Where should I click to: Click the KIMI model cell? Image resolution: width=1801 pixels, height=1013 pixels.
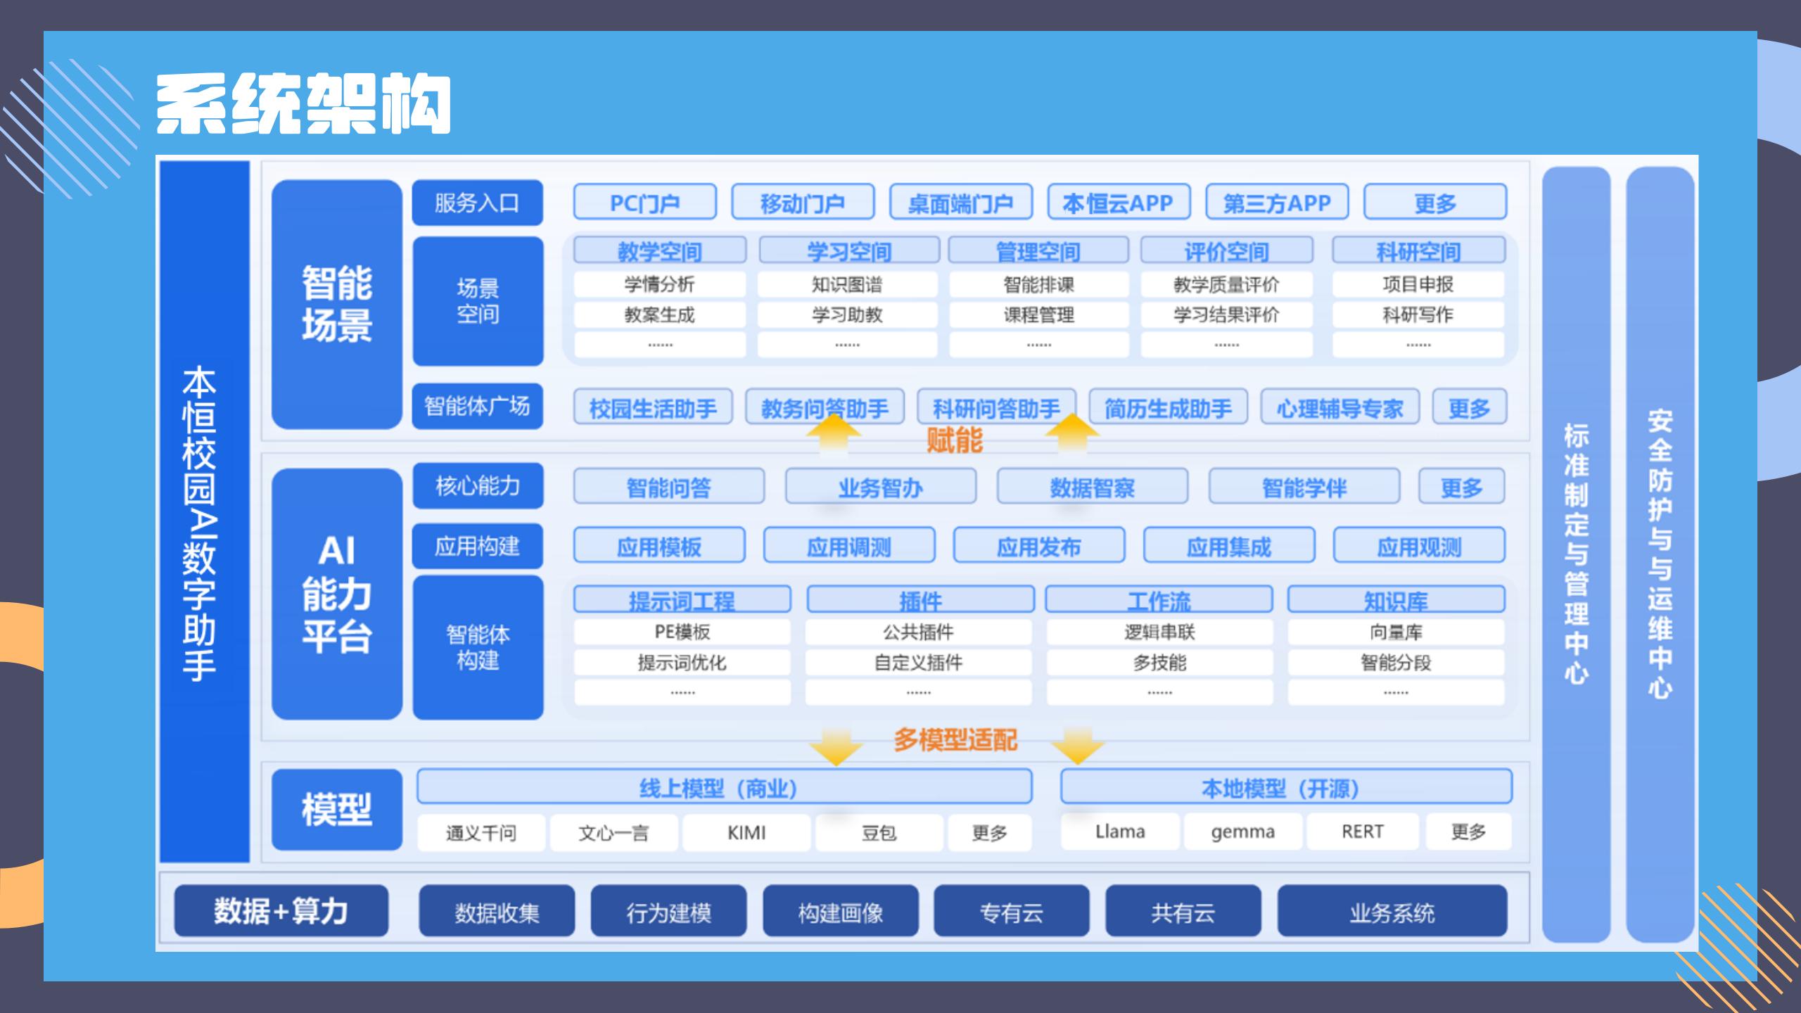pyautogui.click(x=746, y=833)
